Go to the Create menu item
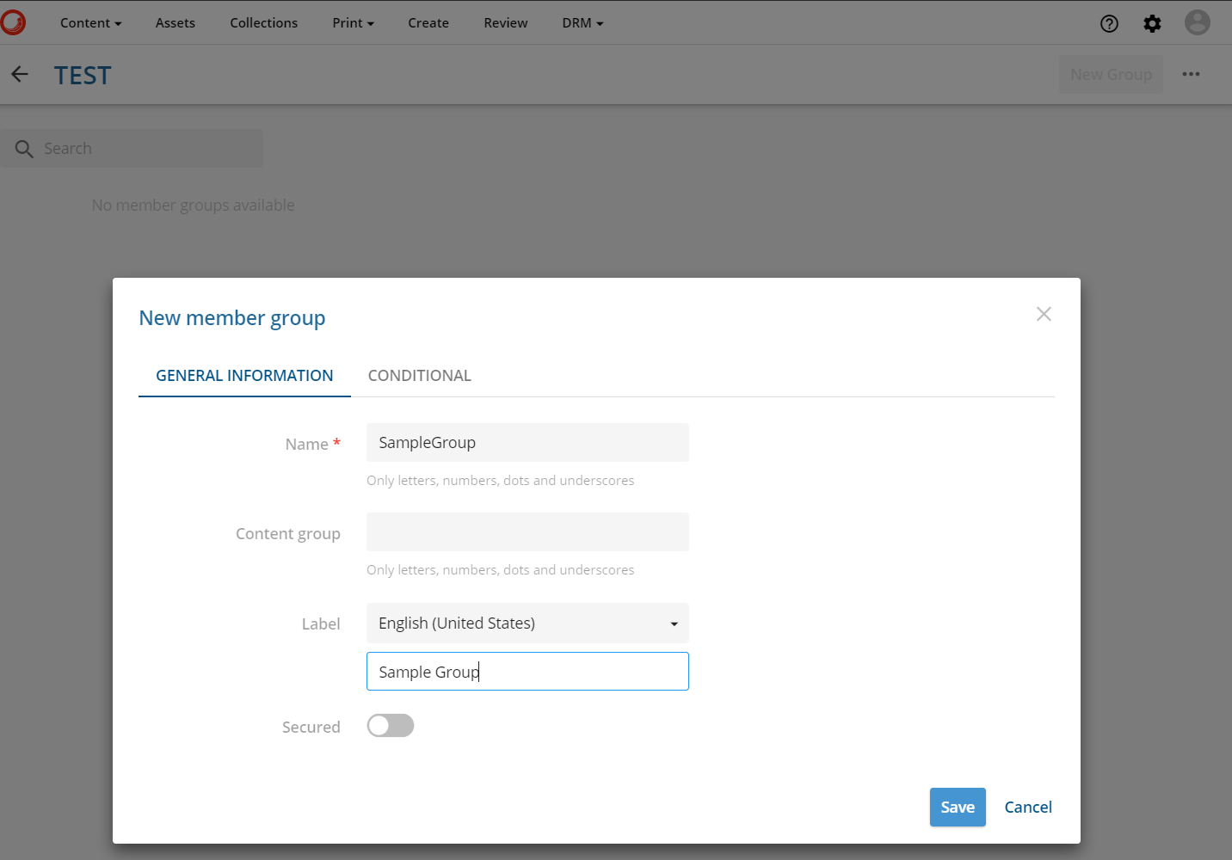The width and height of the screenshot is (1232, 860). point(428,23)
